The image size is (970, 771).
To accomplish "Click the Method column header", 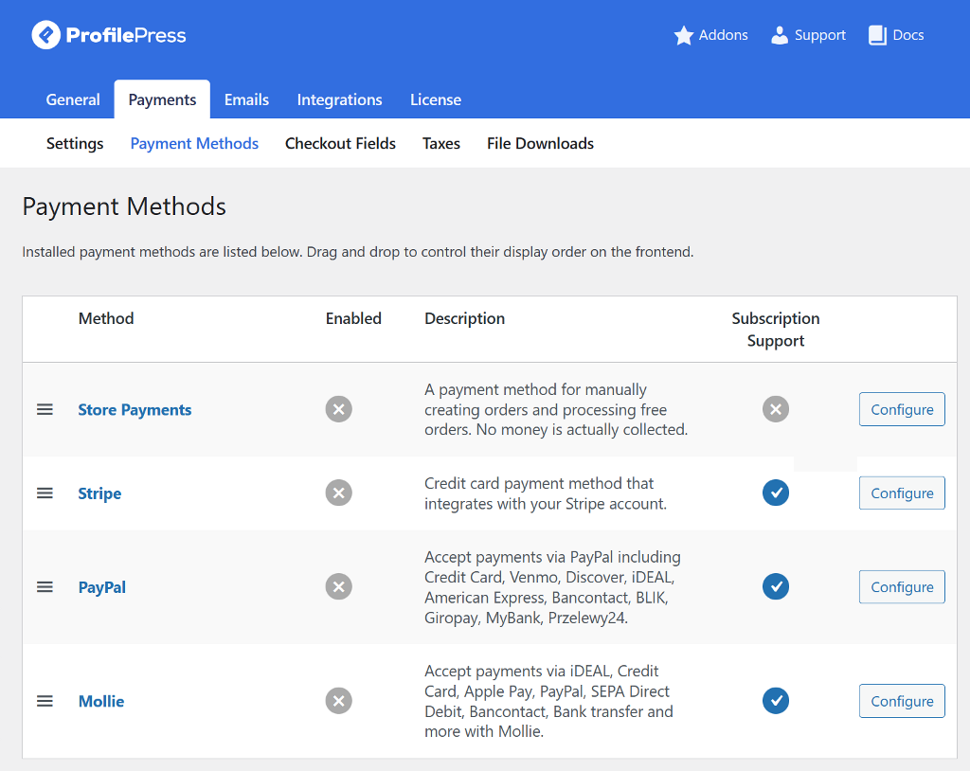I will point(106,318).
